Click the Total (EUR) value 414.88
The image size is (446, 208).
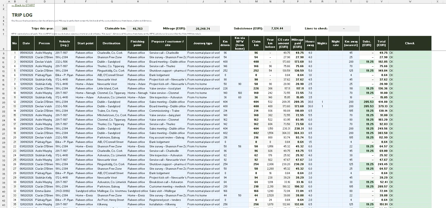click(x=381, y=102)
